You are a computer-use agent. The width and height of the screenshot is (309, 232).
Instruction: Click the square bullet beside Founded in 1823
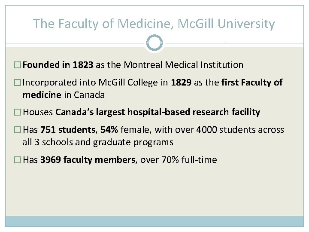click(x=18, y=65)
